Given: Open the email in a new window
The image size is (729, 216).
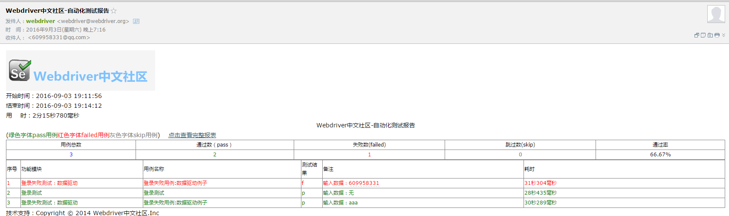Looking at the screenshot, I should pyautogui.click(x=697, y=35).
